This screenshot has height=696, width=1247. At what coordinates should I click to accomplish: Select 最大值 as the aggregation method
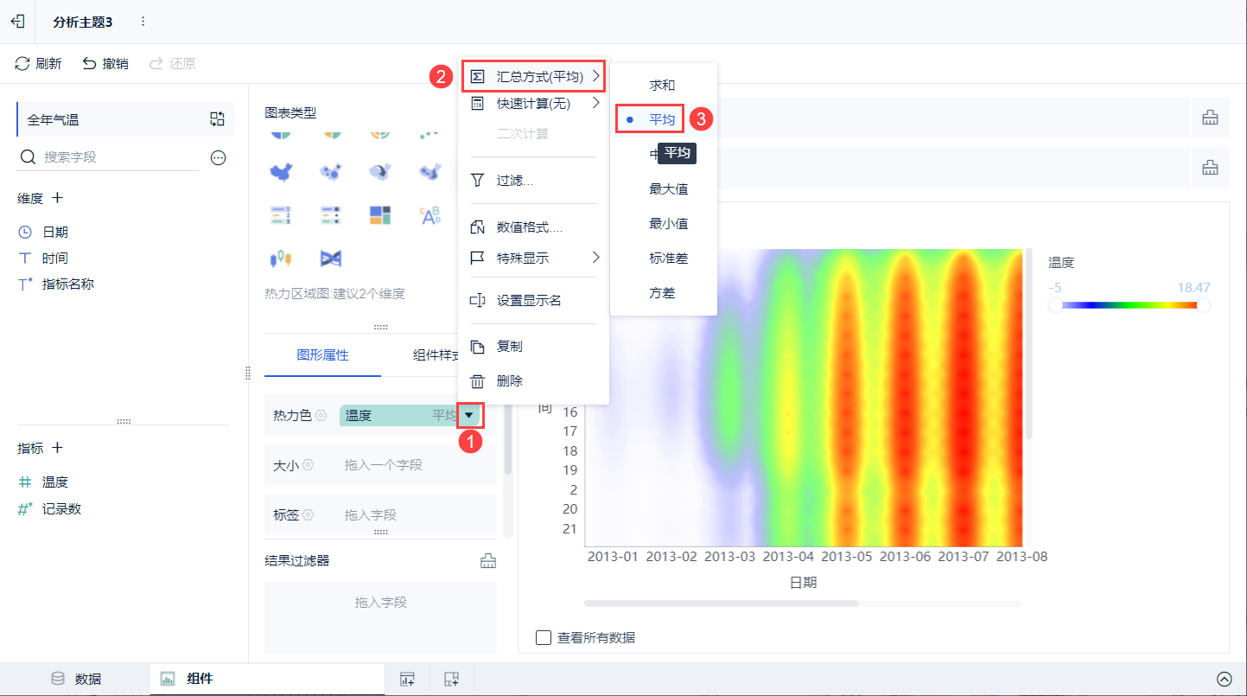tap(669, 189)
